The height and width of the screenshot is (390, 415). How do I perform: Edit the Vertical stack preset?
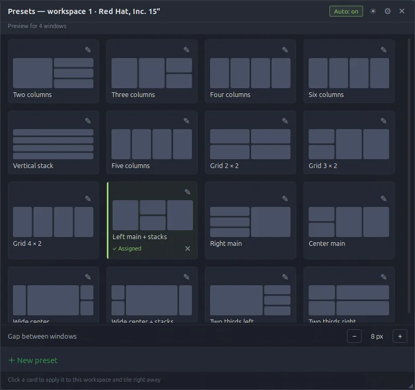click(88, 121)
